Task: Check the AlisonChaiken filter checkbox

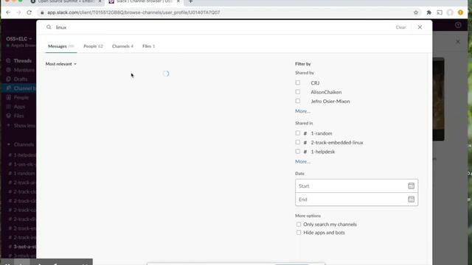Action: 298,92
